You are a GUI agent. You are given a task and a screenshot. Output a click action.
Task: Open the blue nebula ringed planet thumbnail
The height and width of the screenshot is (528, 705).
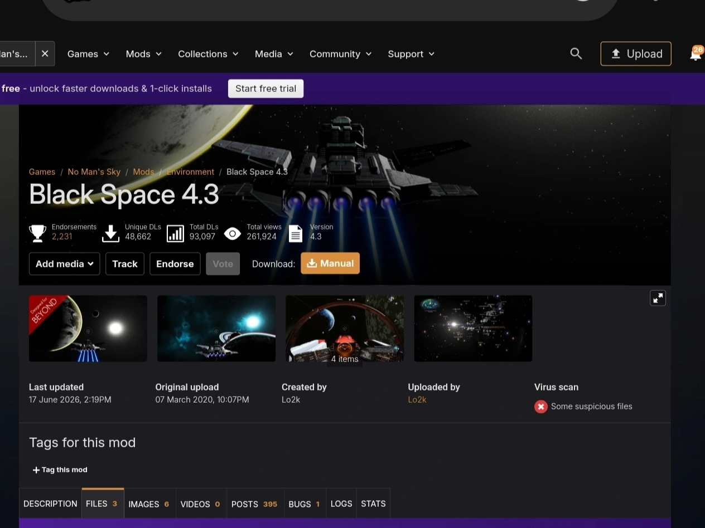[x=216, y=329]
